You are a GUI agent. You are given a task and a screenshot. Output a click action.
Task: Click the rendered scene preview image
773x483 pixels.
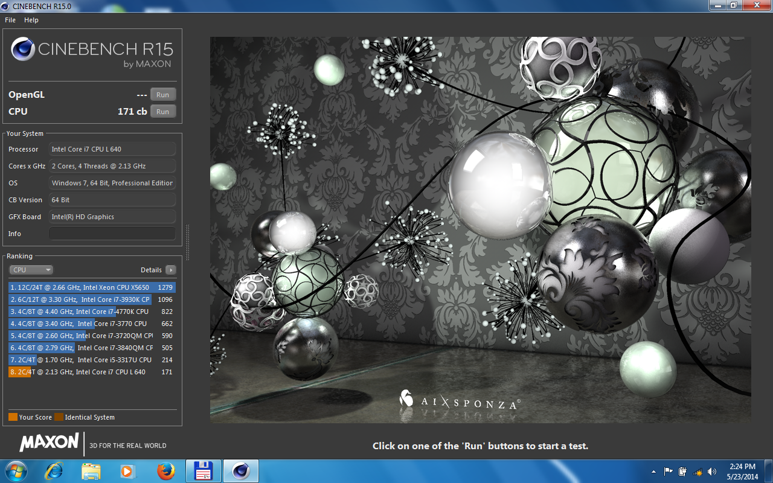(x=481, y=230)
